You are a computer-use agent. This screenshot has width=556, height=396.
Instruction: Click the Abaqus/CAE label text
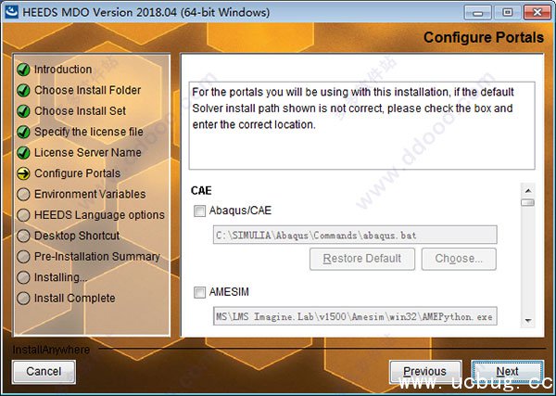[240, 211]
